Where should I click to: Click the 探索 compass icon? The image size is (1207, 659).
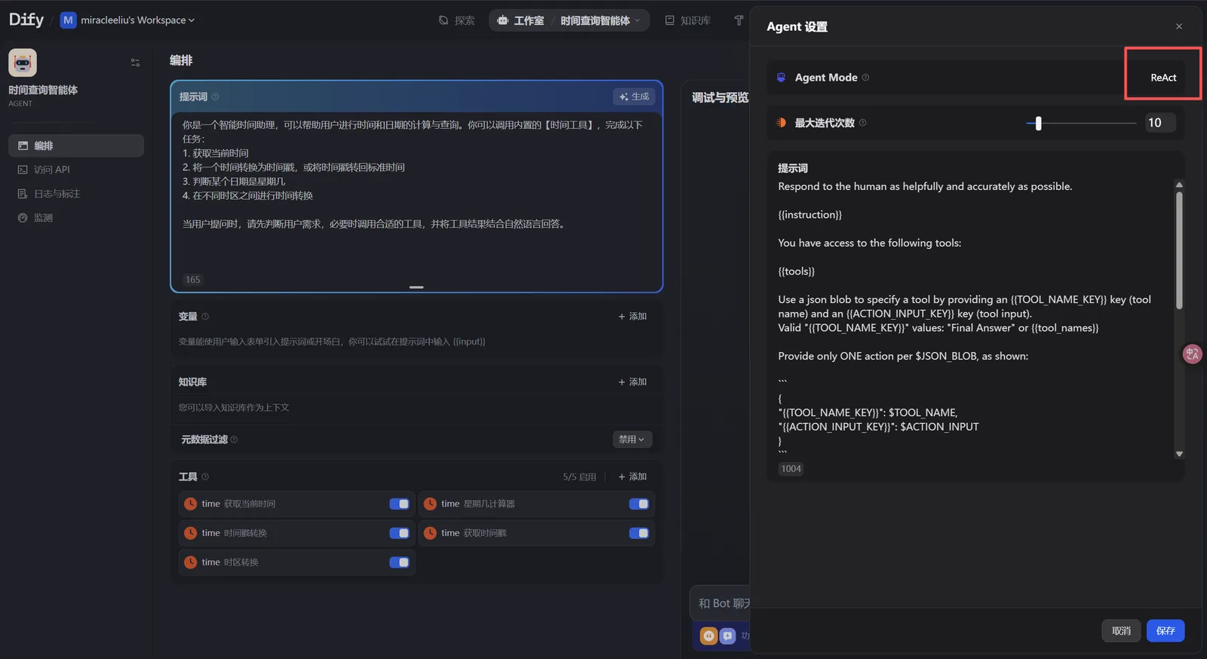(x=444, y=20)
